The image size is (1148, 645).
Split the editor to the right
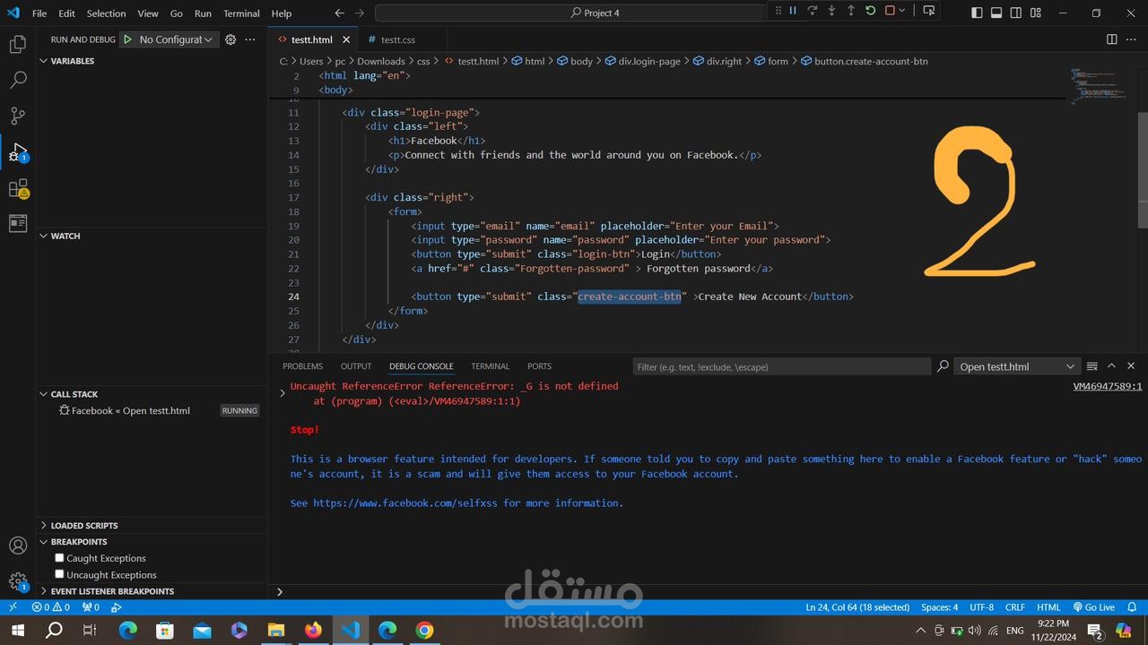1111,39
